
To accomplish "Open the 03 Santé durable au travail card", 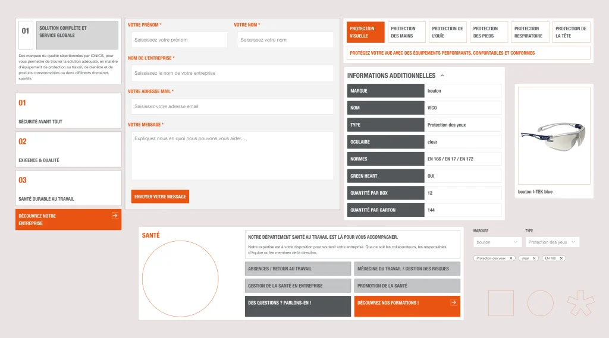I will 68,188.
